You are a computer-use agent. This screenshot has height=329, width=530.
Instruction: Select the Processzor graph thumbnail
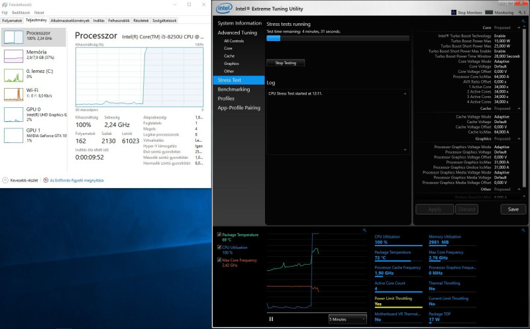click(x=13, y=37)
